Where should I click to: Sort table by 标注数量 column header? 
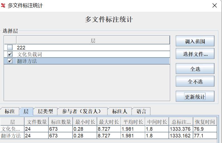click(60, 122)
